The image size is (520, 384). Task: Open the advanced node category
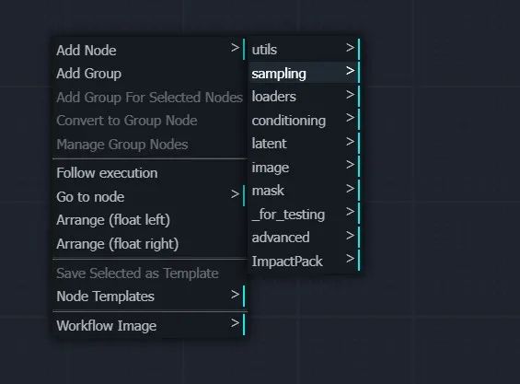pyautogui.click(x=306, y=238)
